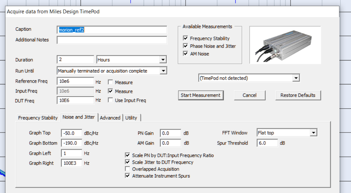This screenshot has height=193, width=351.
Task: Toggle Scale Jitter to DUT Frequency
Action: tap(128, 162)
